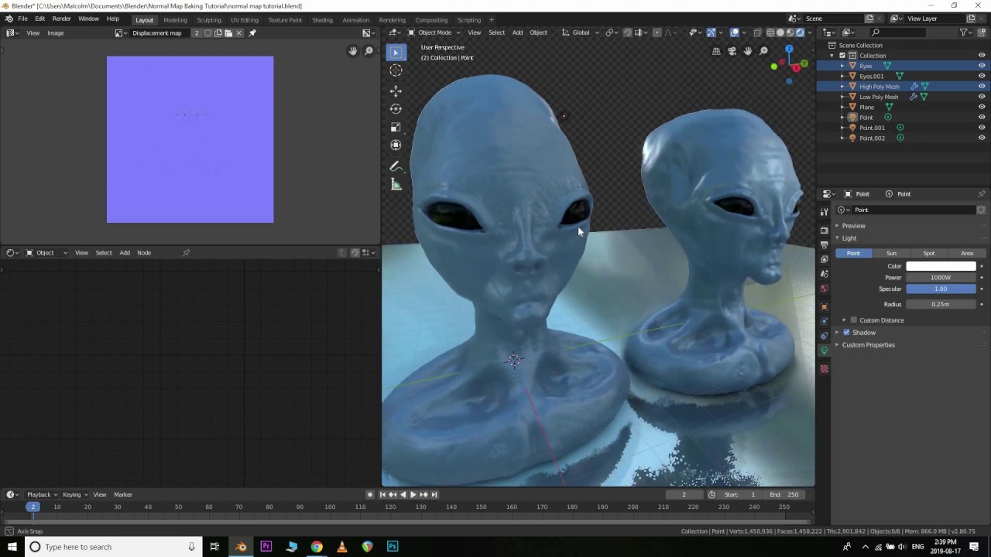The height and width of the screenshot is (557, 991).
Task: Toggle viewport overlays on or off
Action: click(734, 32)
